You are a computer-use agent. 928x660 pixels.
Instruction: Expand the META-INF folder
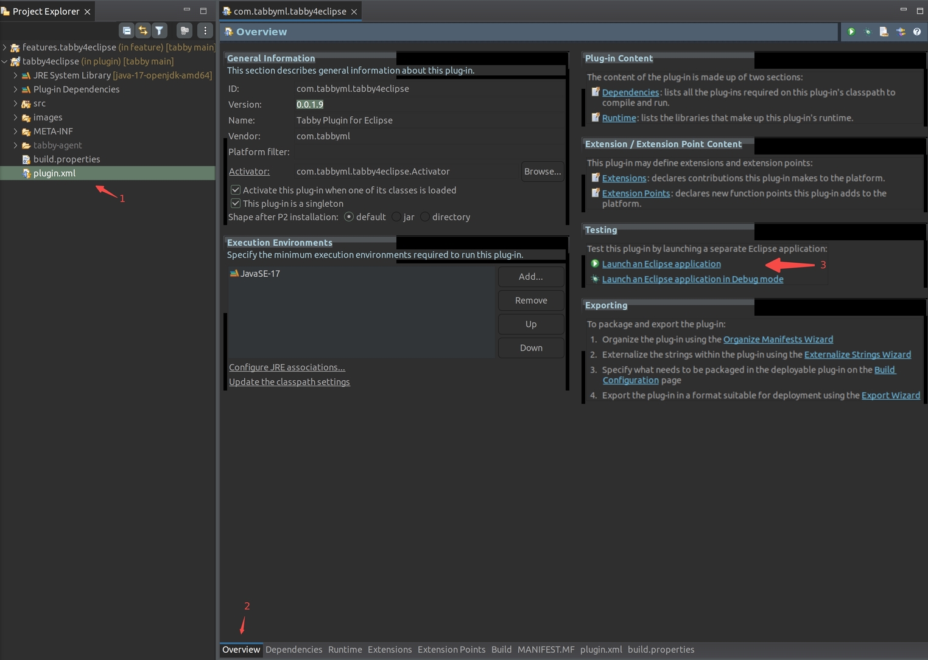coord(15,131)
